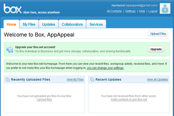Click 'You have not received files' message
Image resolution: width=174 pixels, height=116 pixels.
coord(129,96)
